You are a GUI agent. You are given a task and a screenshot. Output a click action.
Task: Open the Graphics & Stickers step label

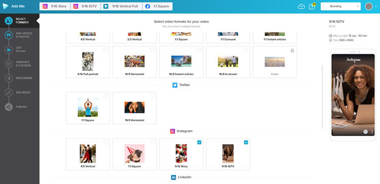click(23, 64)
